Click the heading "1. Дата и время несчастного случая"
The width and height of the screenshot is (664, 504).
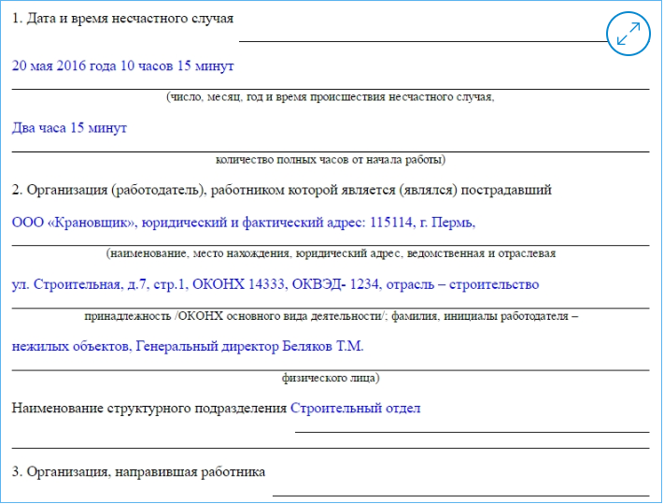pos(122,19)
